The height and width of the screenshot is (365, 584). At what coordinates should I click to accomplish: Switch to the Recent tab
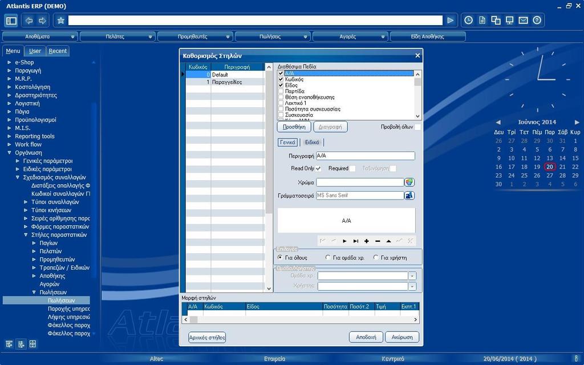tap(58, 51)
